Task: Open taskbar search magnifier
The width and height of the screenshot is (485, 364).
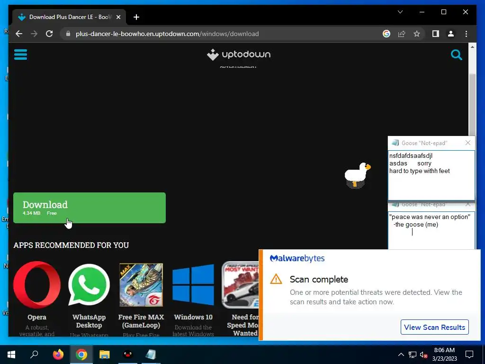Action: point(34,355)
